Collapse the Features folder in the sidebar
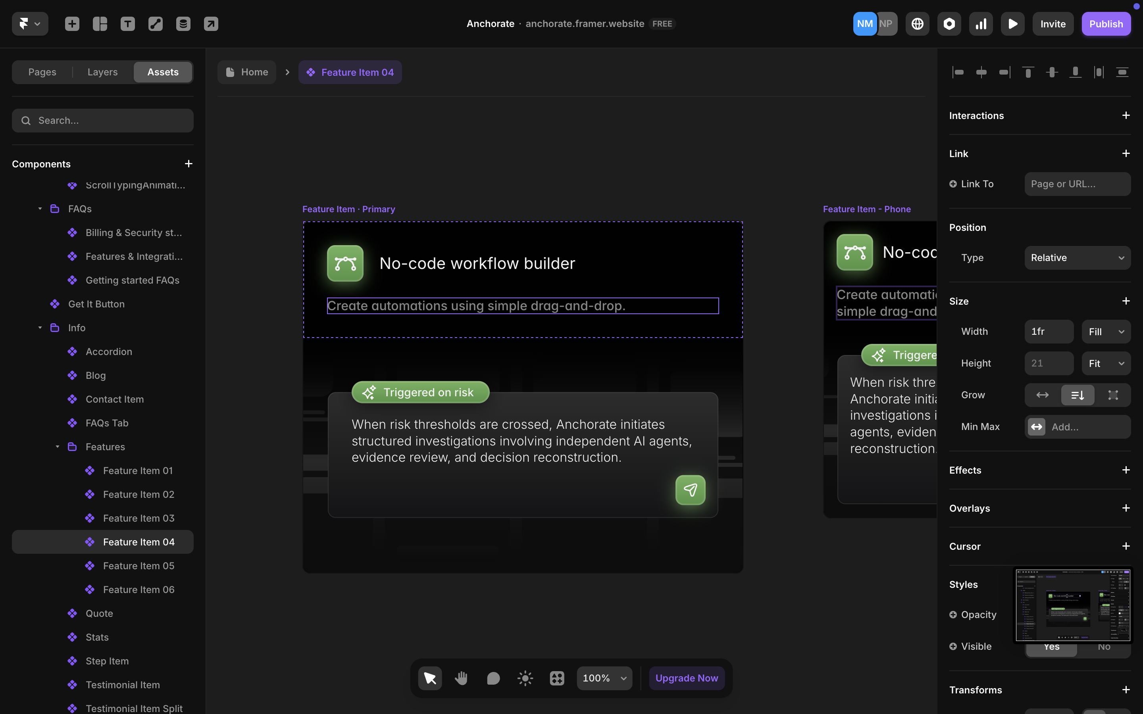The height and width of the screenshot is (714, 1143). [58, 447]
